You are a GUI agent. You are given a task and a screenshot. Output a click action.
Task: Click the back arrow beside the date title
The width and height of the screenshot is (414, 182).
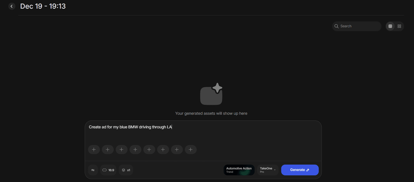[x=12, y=6]
